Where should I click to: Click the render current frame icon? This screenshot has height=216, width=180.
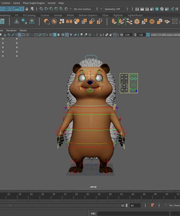tap(142, 9)
